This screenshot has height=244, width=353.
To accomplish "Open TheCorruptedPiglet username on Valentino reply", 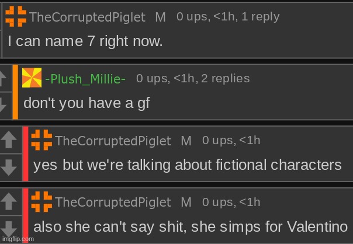I will 113,203.
